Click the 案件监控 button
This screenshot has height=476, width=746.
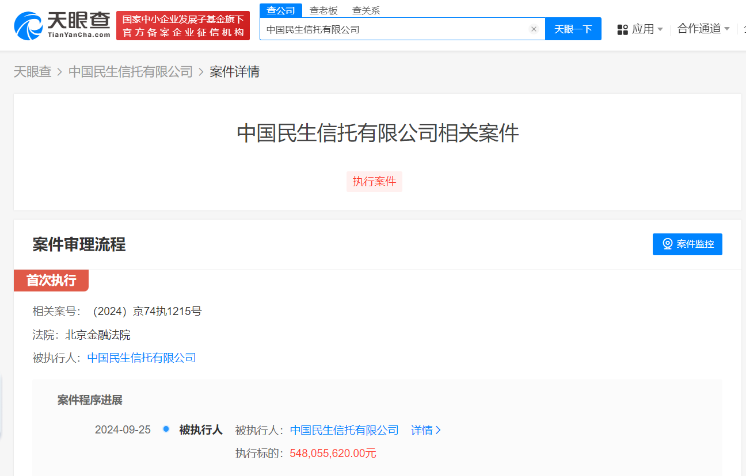(687, 244)
